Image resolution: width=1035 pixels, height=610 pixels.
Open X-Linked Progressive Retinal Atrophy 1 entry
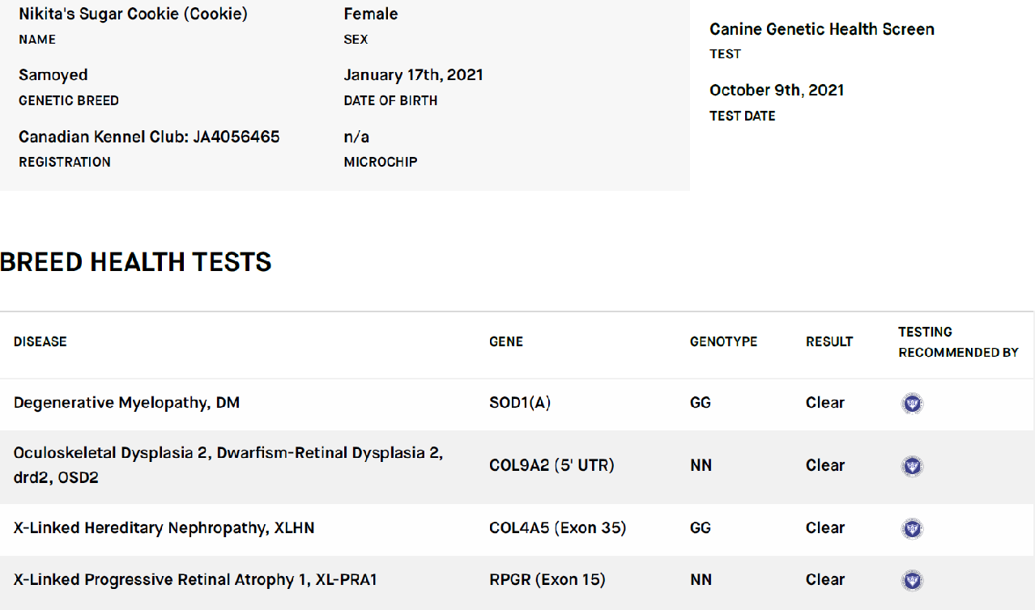(x=196, y=580)
